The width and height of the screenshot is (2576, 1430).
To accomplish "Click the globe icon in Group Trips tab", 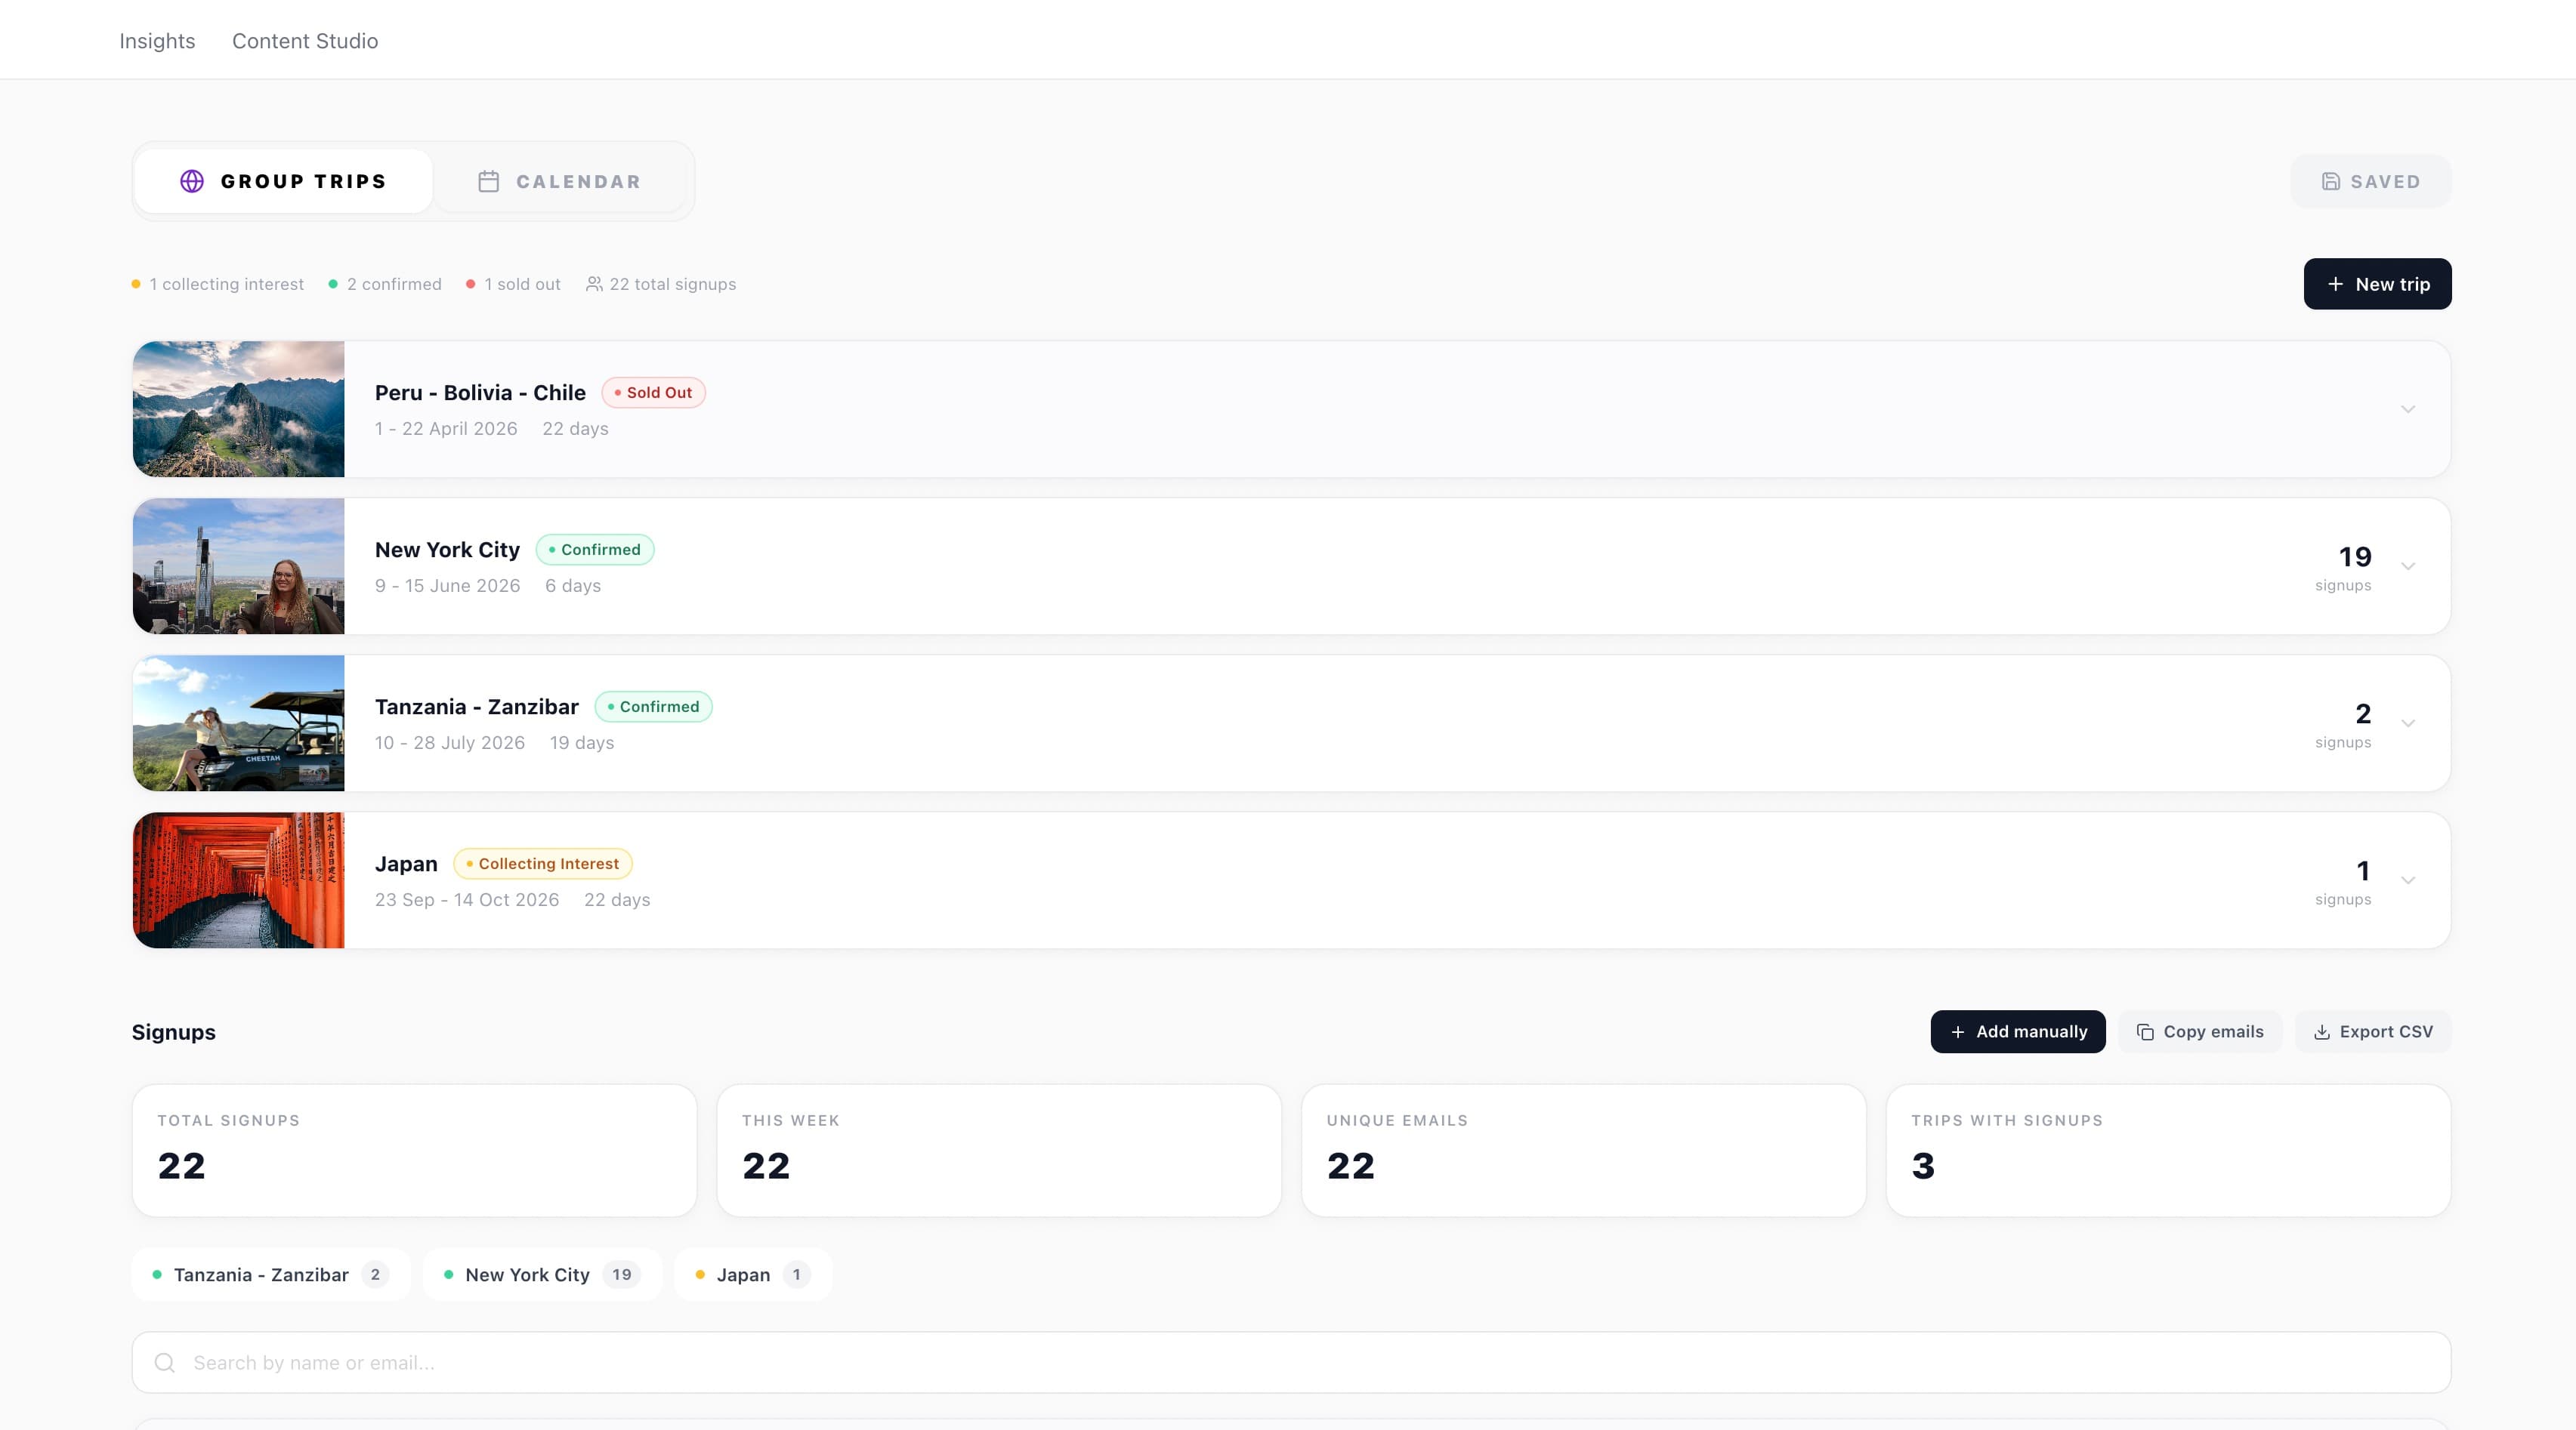I will coord(192,181).
